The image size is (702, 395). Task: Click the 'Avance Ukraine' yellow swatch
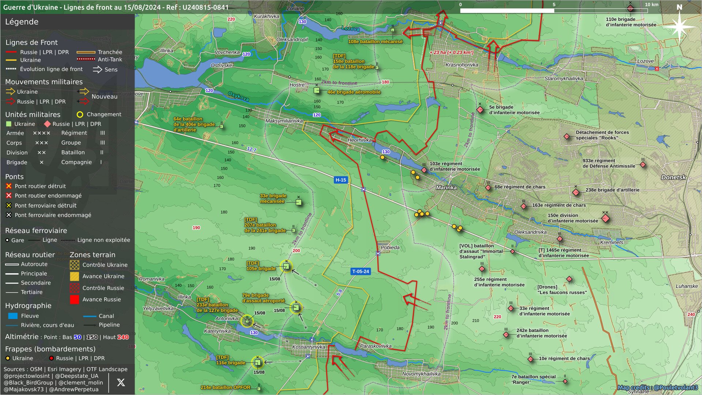pos(74,276)
